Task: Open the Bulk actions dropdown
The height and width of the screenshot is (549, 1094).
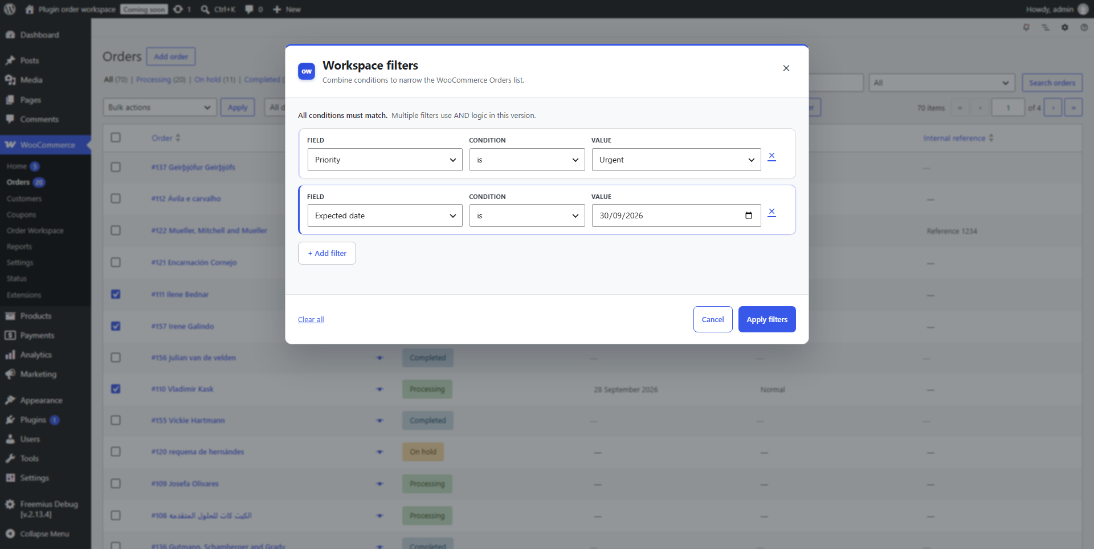Action: pos(160,107)
